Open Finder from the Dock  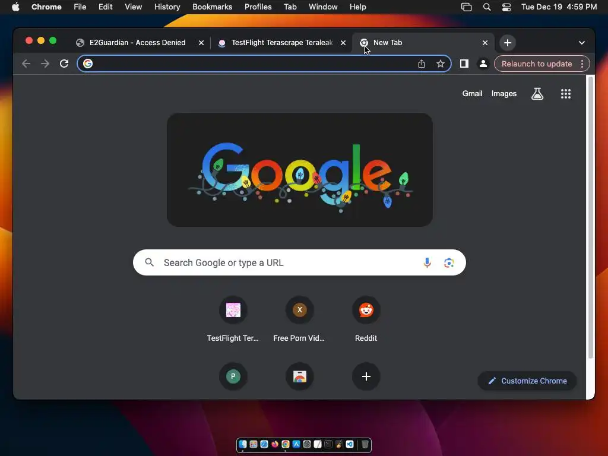[243, 444]
